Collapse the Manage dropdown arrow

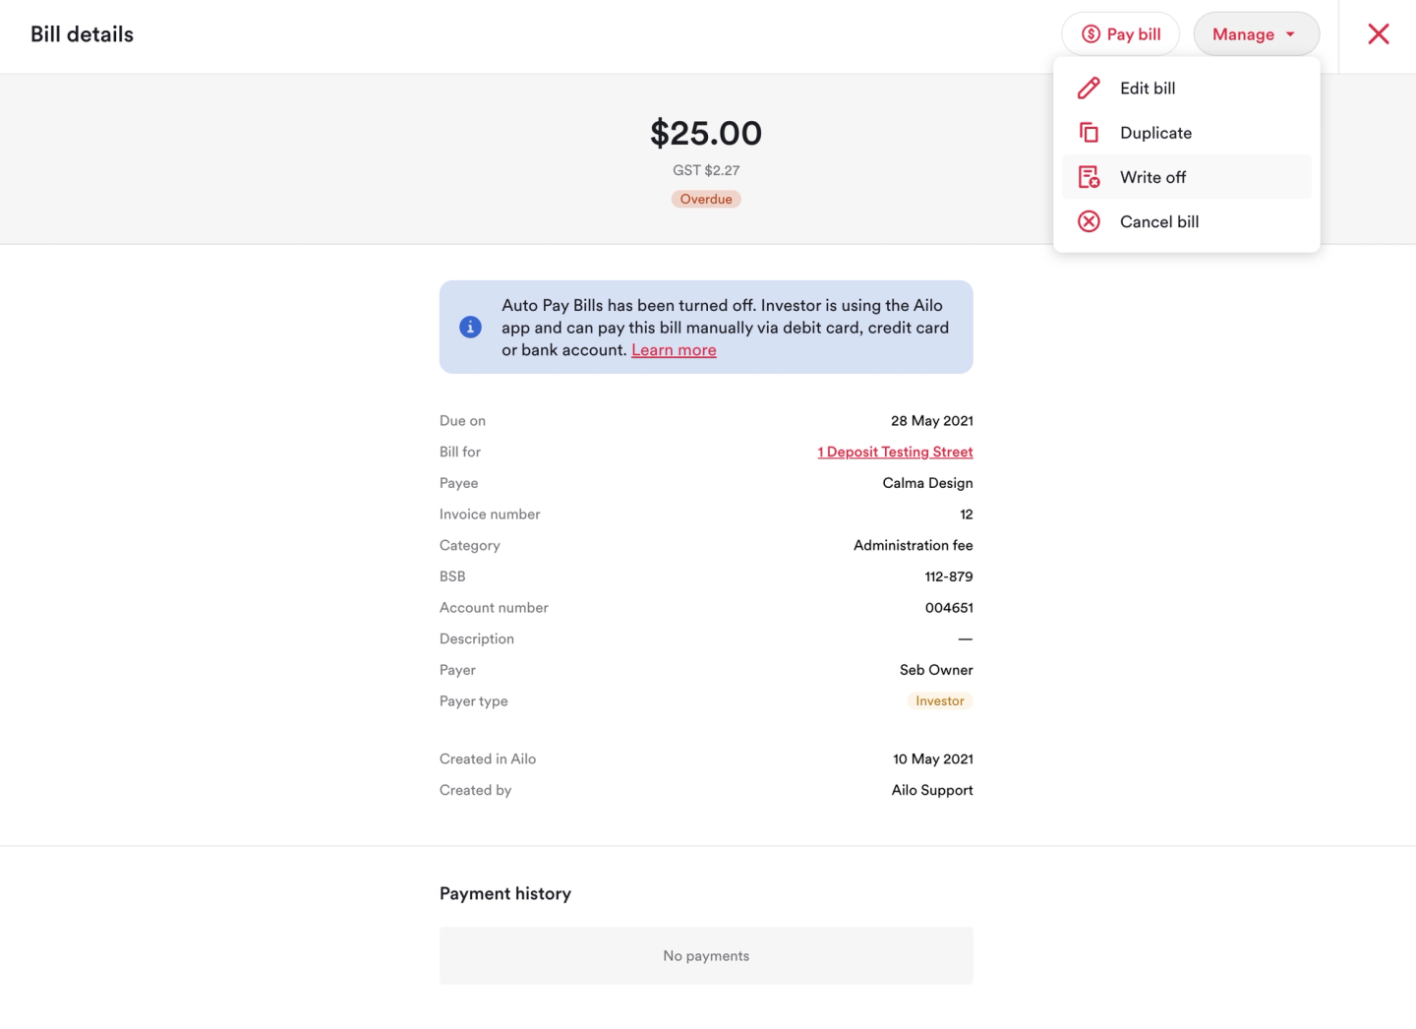(x=1290, y=34)
